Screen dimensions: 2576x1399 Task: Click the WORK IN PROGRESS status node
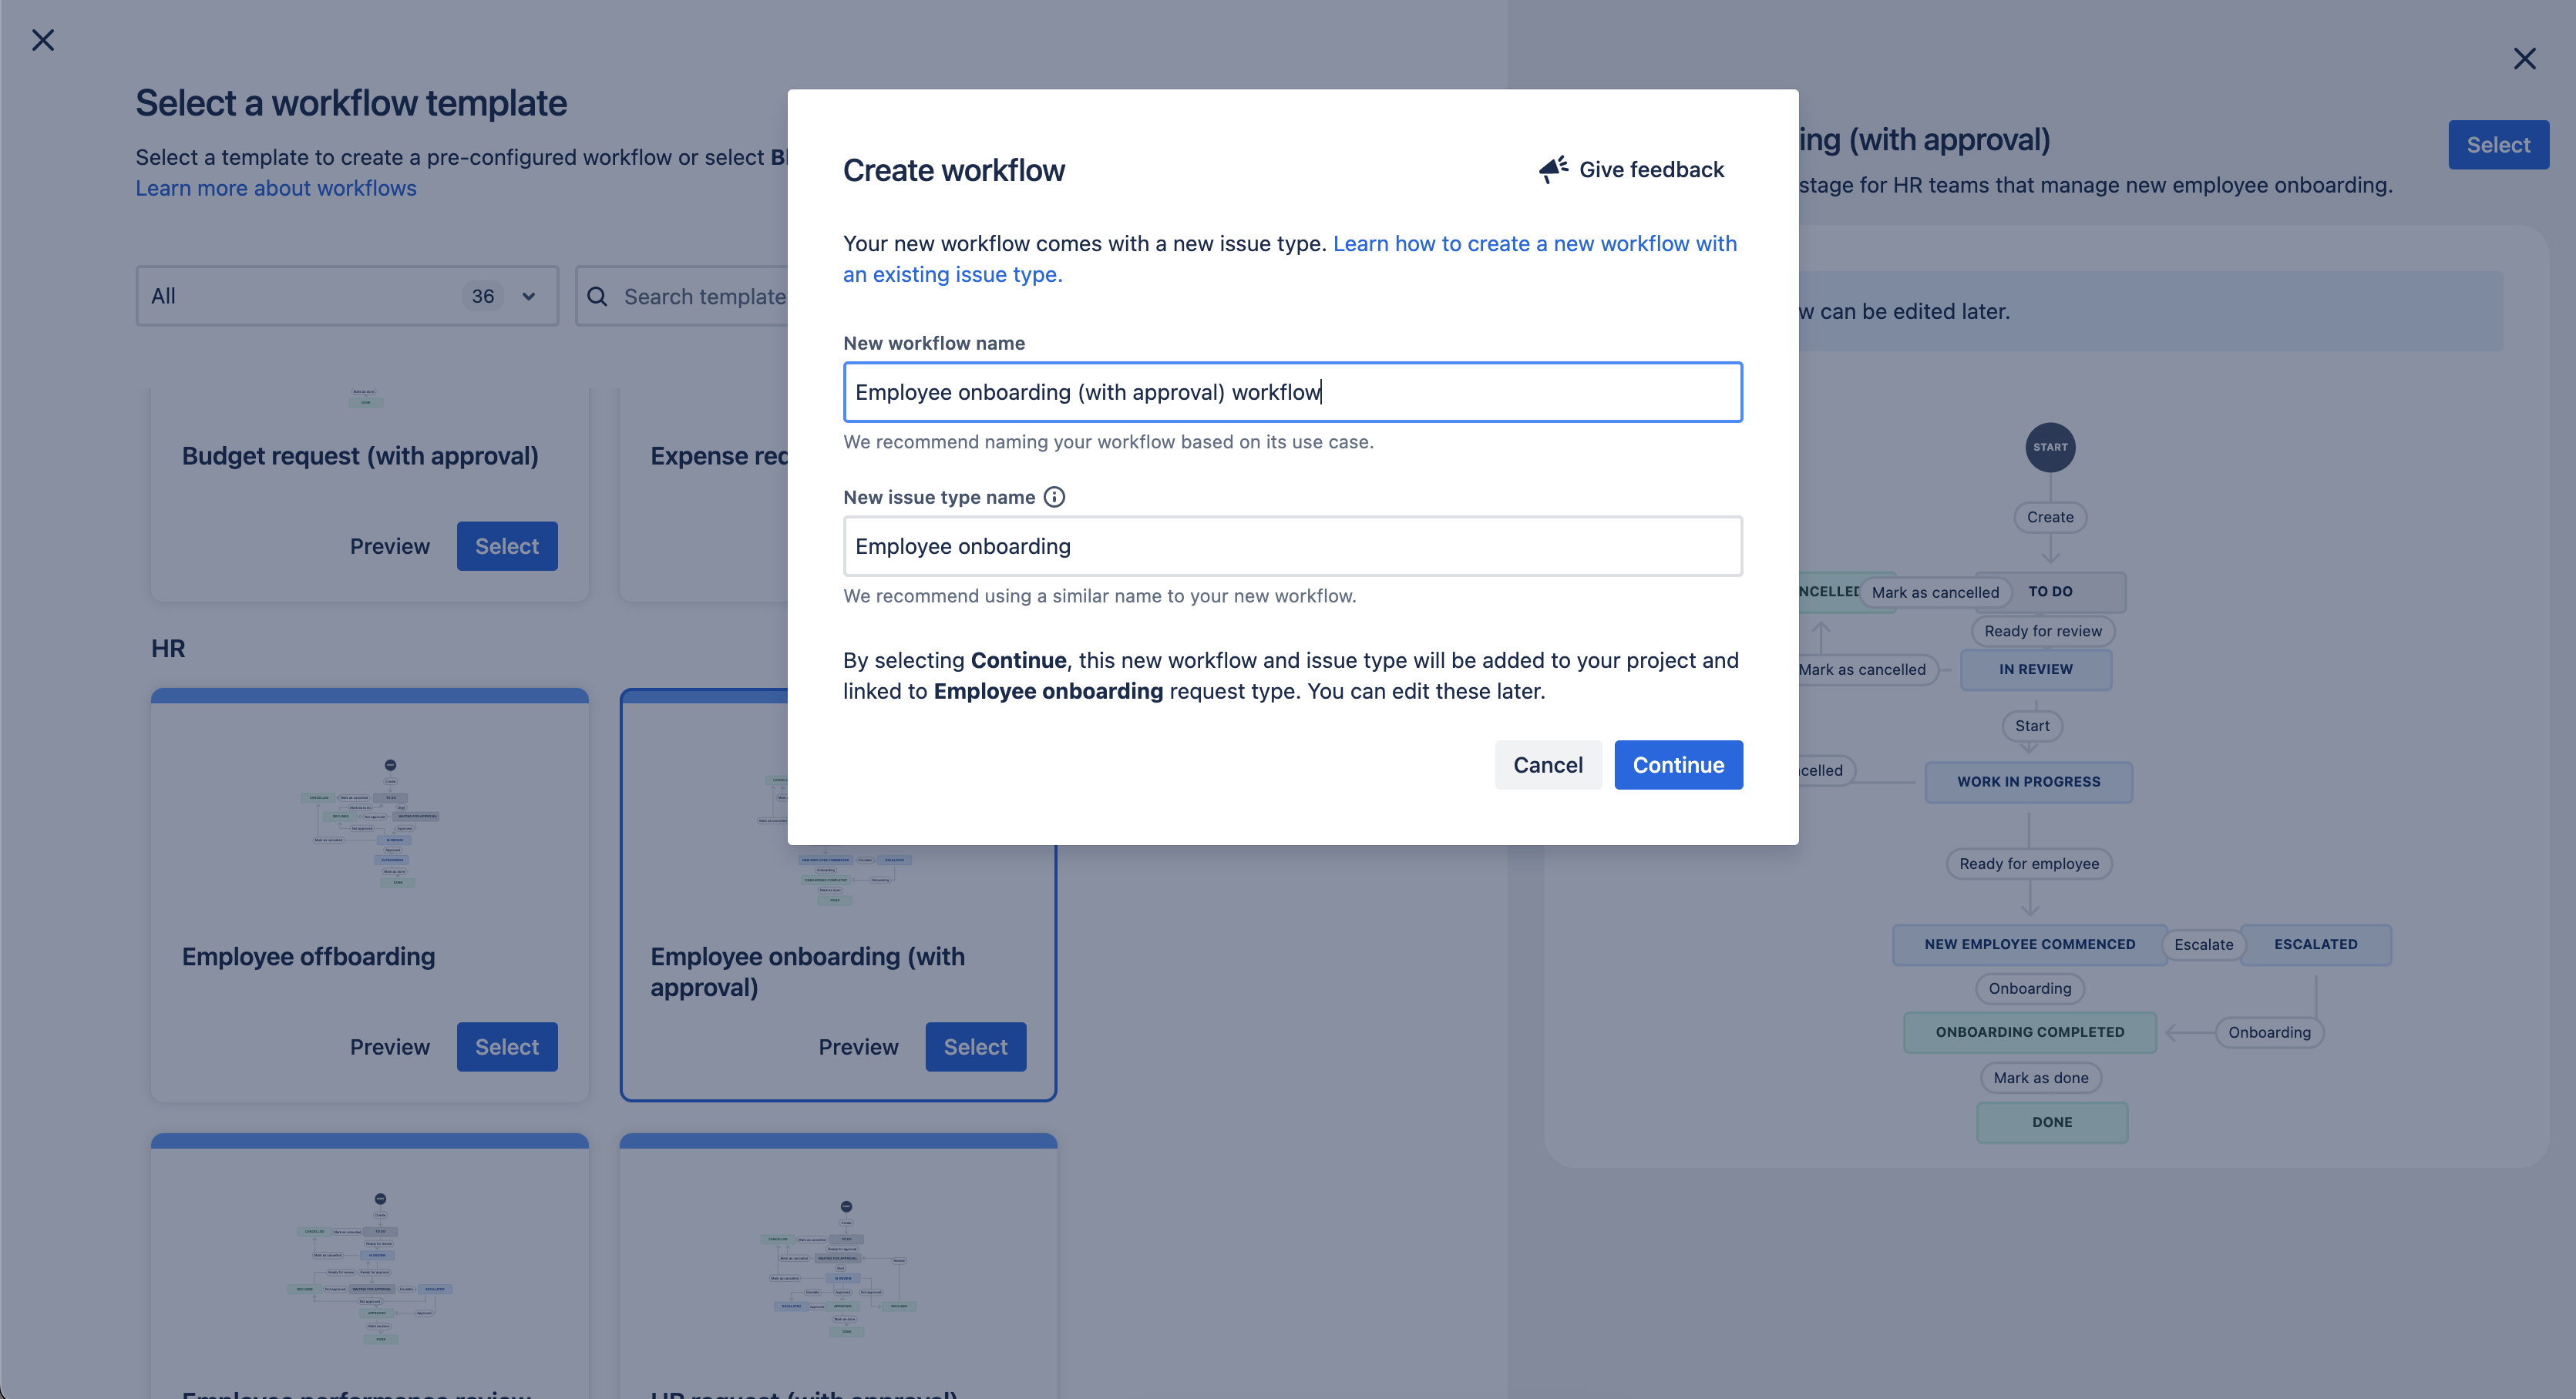[x=2029, y=781]
